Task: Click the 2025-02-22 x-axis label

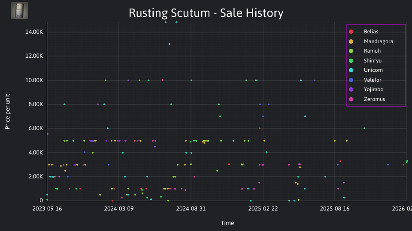Action: (263, 208)
